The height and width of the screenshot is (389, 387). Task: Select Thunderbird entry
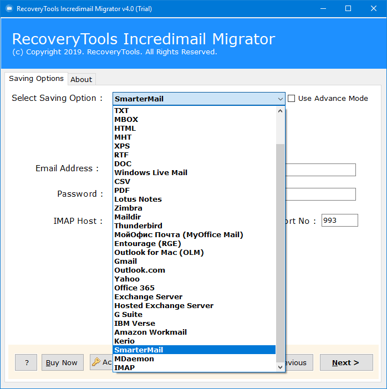(195, 226)
